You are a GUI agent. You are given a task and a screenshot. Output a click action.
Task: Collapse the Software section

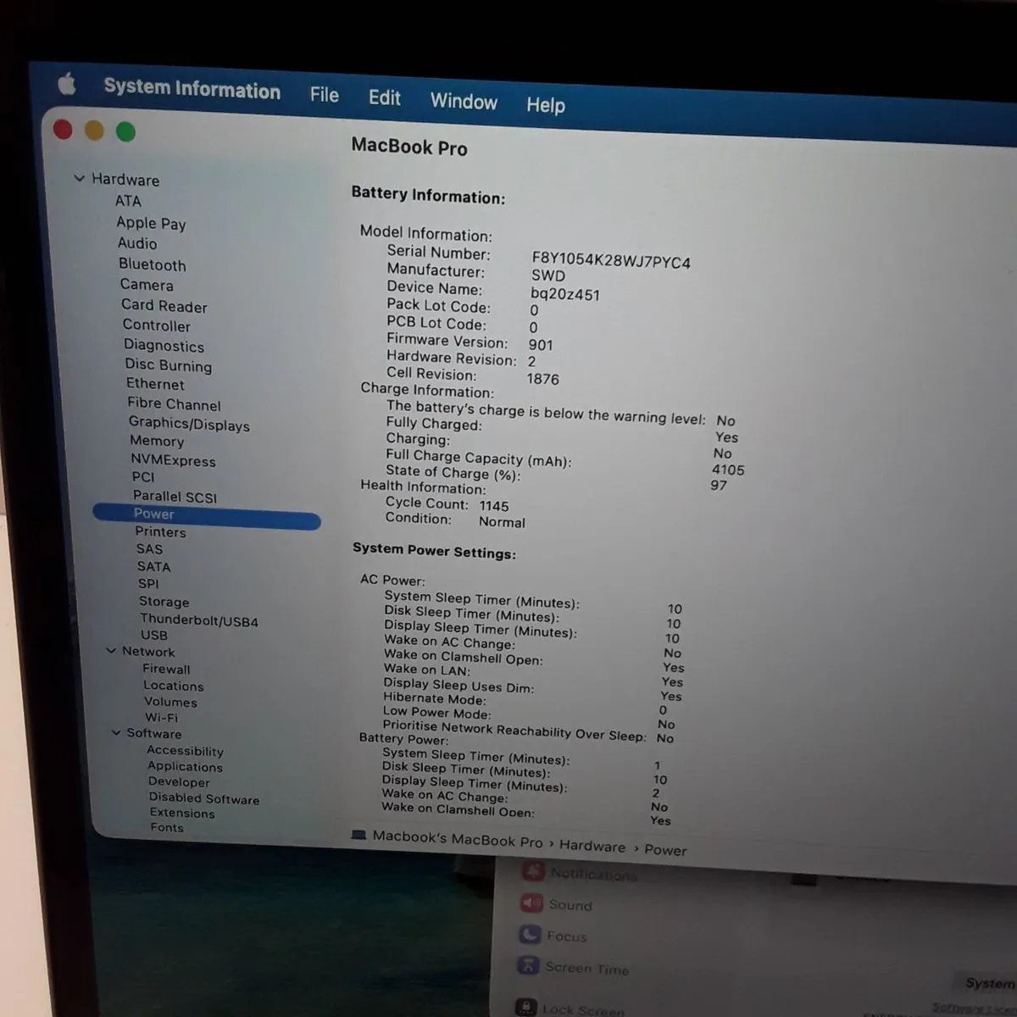[x=116, y=732]
